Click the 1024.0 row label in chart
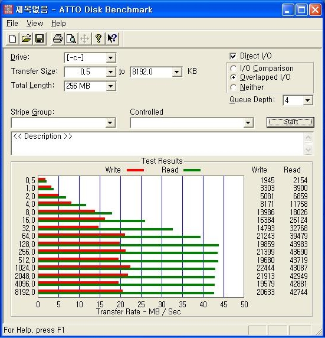 (25, 268)
